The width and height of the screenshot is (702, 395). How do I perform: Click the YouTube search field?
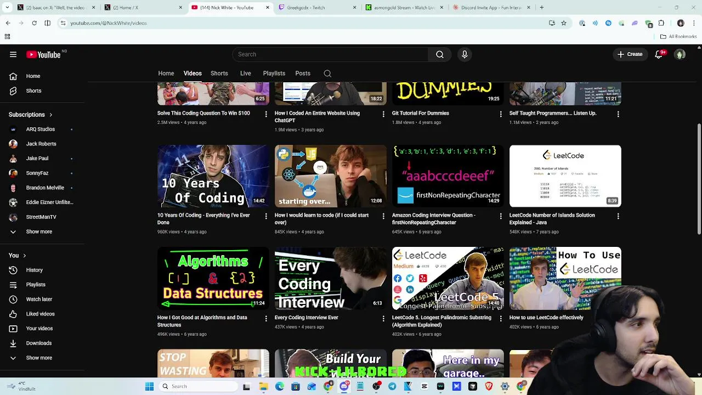pos(330,54)
